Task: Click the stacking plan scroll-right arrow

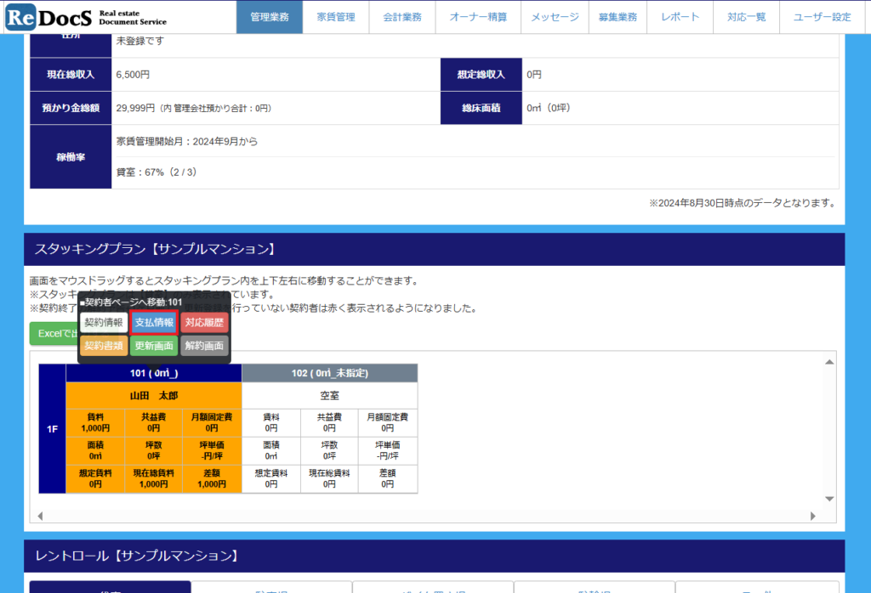Action: pyautogui.click(x=812, y=516)
